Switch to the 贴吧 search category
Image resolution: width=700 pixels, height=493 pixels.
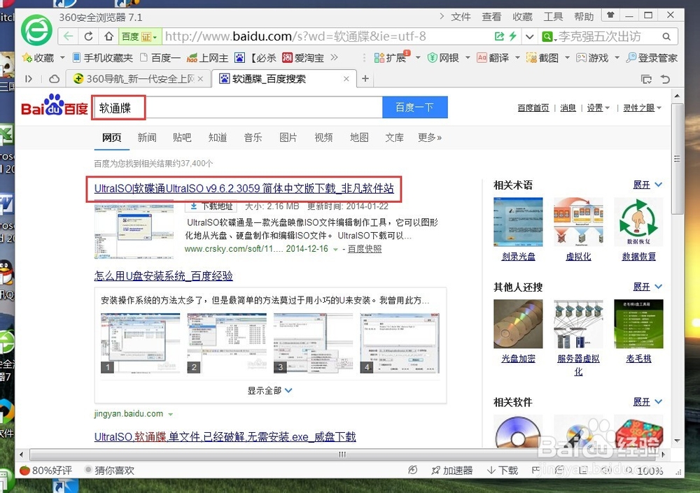tap(182, 138)
